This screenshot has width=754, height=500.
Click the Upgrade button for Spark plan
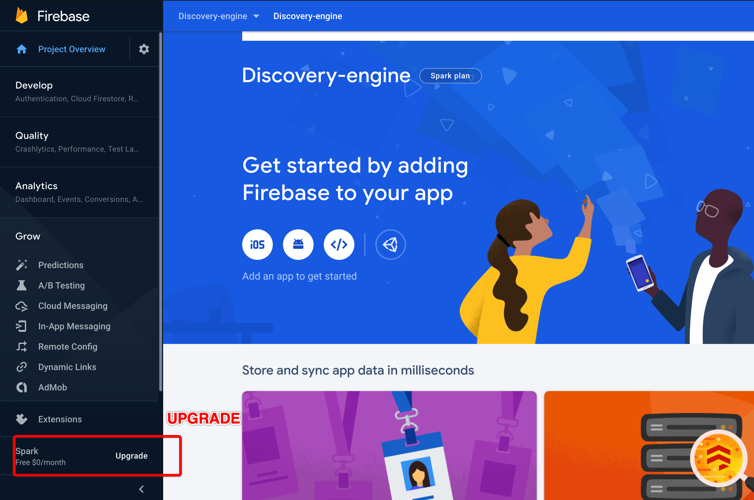point(132,456)
